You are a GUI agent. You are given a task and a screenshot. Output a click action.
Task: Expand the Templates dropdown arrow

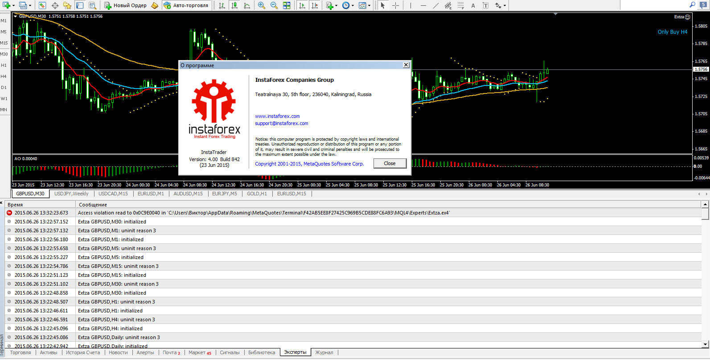tap(369, 6)
